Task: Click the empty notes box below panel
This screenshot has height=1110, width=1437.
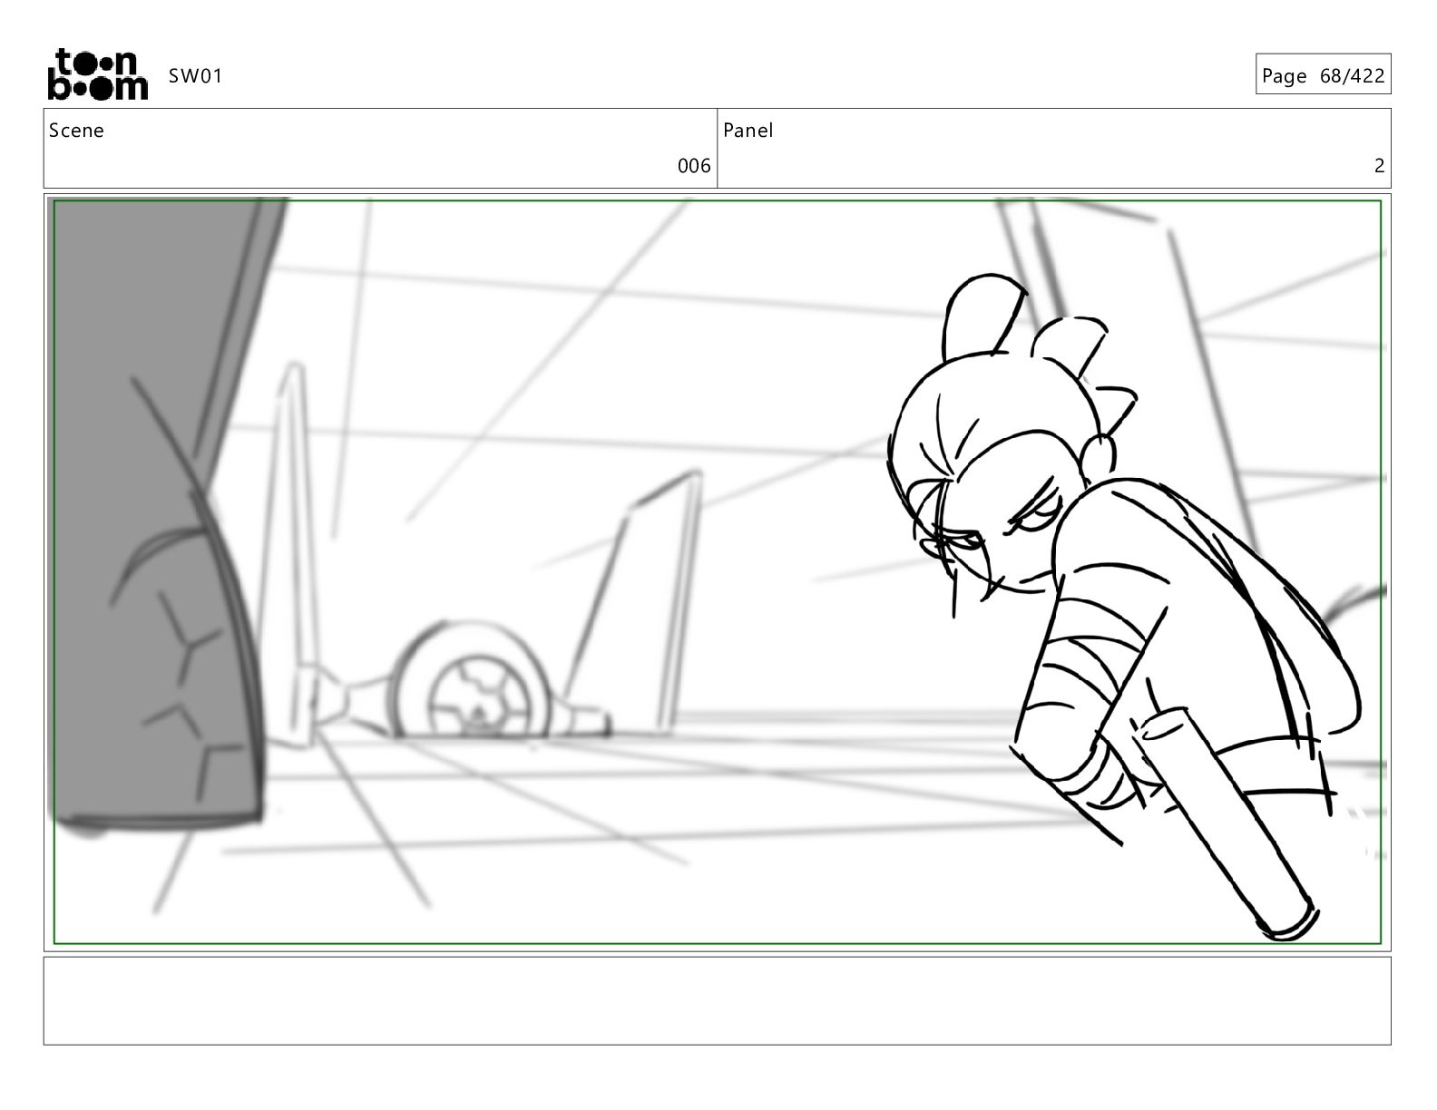Action: pyautogui.click(x=717, y=1000)
